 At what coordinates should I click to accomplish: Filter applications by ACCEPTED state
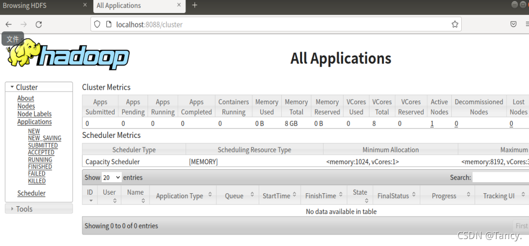(x=41, y=152)
